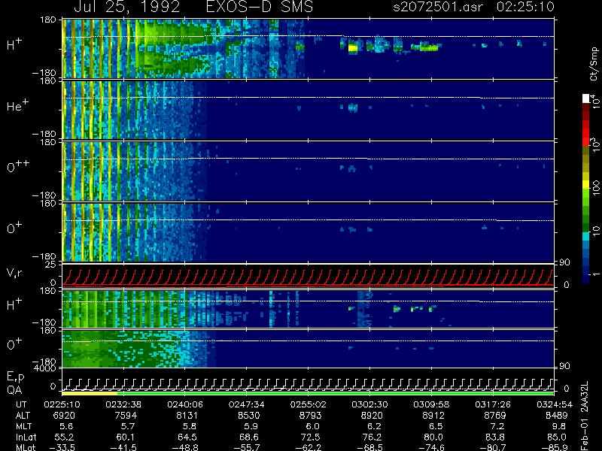The width and height of the screenshot is (602, 451).
Task: Click altitude value '8489'
Action: coord(556,416)
